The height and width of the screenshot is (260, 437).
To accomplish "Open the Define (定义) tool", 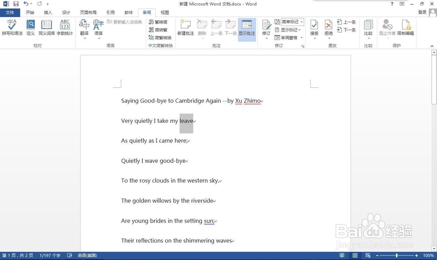I will [31, 27].
